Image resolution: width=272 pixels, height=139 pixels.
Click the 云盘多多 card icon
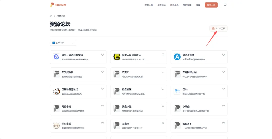click(x=177, y=125)
